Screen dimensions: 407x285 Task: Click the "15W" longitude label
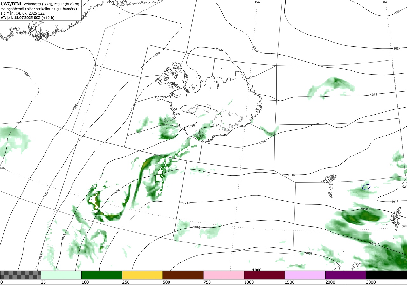click(257, 2)
